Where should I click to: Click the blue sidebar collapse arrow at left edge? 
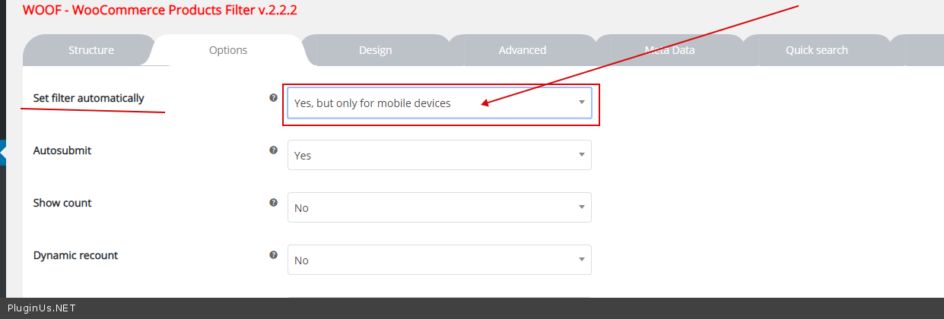point(3,152)
